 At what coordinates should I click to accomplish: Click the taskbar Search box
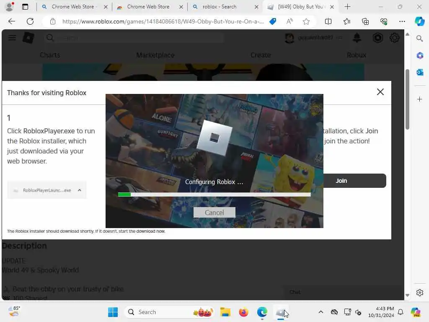coord(169,312)
